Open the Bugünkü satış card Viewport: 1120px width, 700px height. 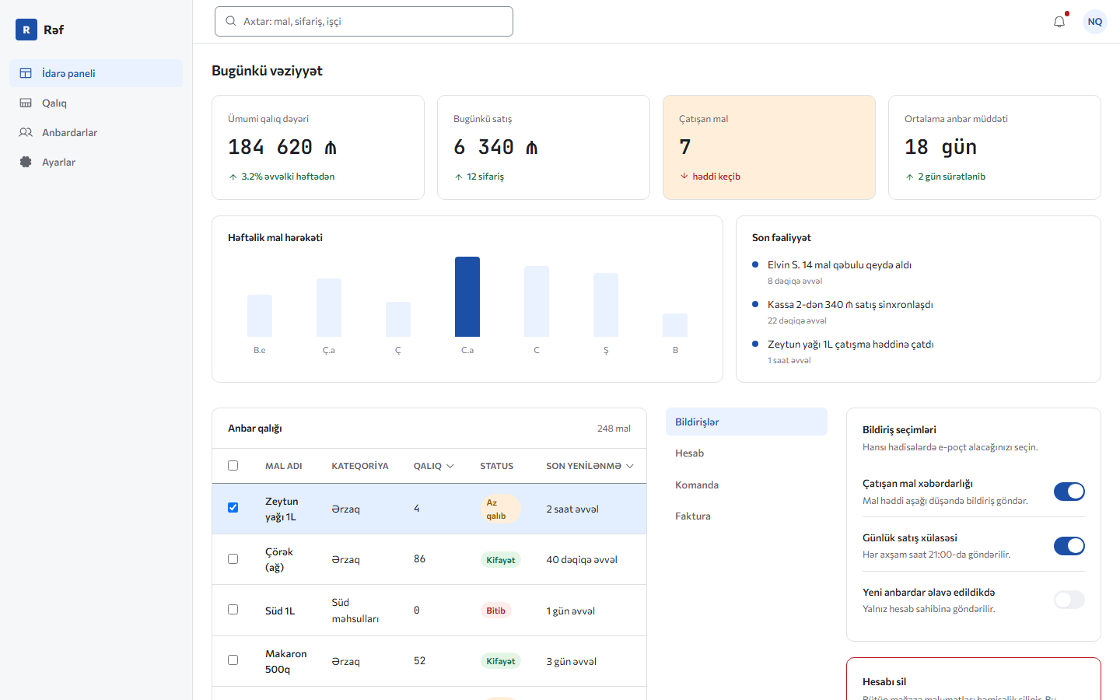pyautogui.click(x=544, y=147)
